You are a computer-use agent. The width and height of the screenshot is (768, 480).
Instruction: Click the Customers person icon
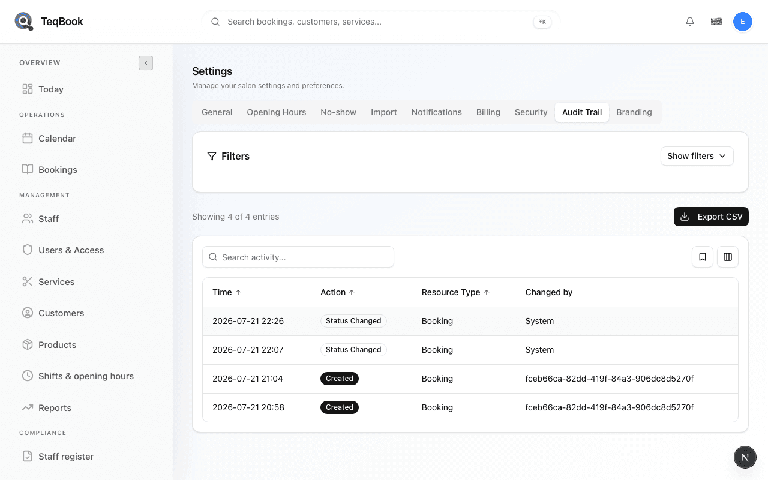[28, 313]
